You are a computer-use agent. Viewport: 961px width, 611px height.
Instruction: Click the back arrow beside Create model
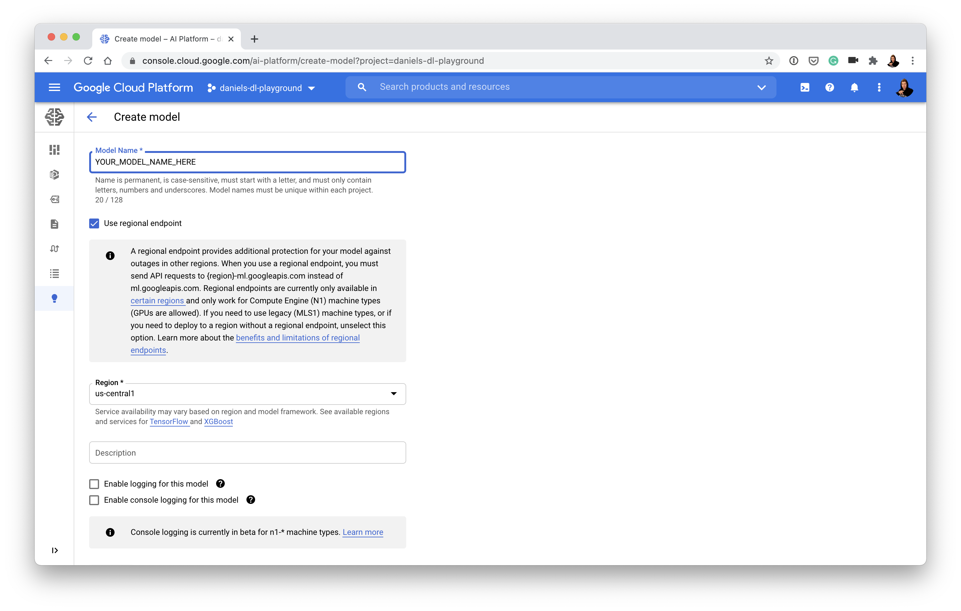(92, 117)
